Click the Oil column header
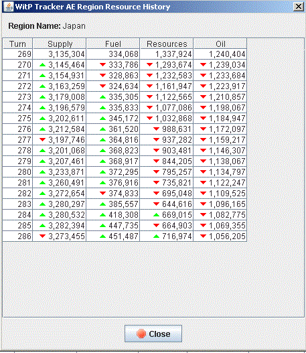Image resolution: width=306 pixels, height=353 pixels. [220, 44]
